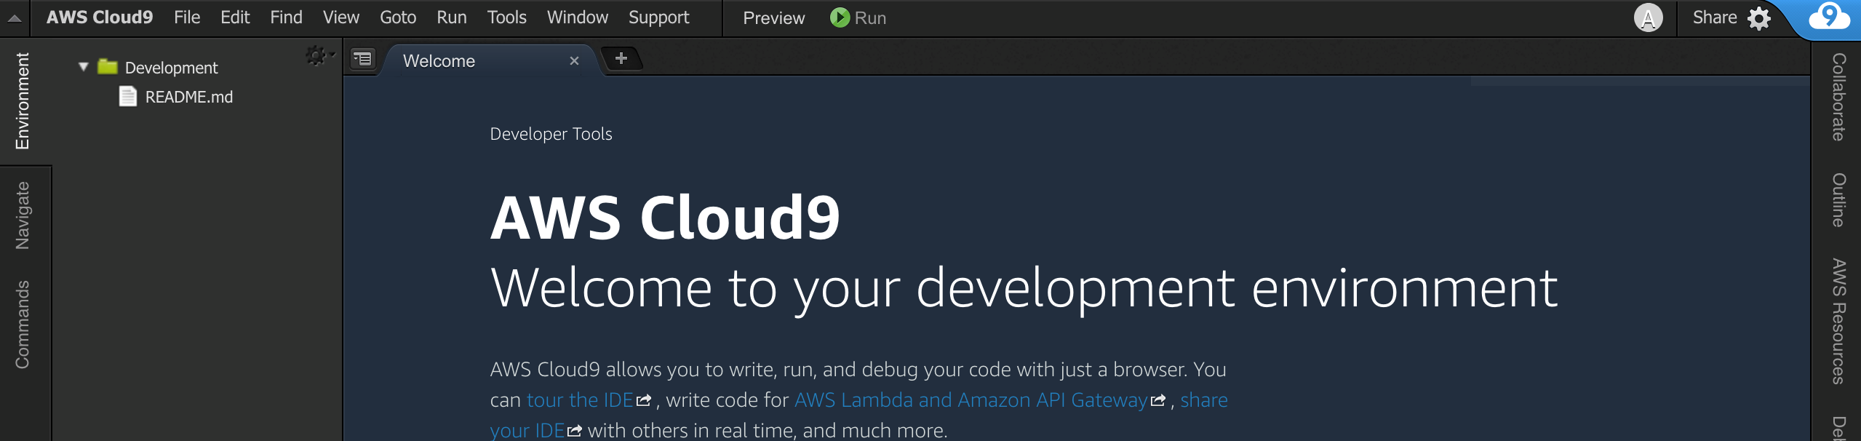Open the Goto menu
This screenshot has width=1861, height=441.
coord(398,17)
